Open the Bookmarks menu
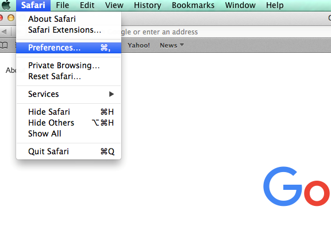The width and height of the screenshot is (331, 230). [193, 5]
